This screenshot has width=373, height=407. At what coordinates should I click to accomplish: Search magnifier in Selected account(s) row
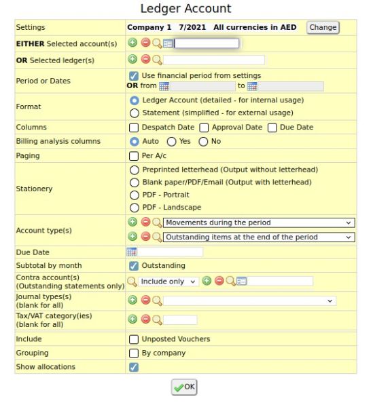[x=157, y=43]
